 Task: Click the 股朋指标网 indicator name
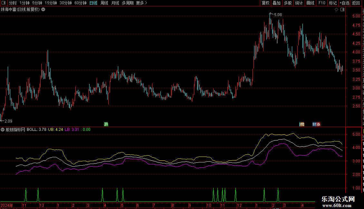tap(15, 130)
